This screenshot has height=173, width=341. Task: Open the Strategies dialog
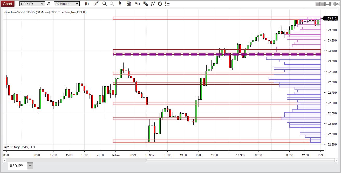[x=160, y=4]
